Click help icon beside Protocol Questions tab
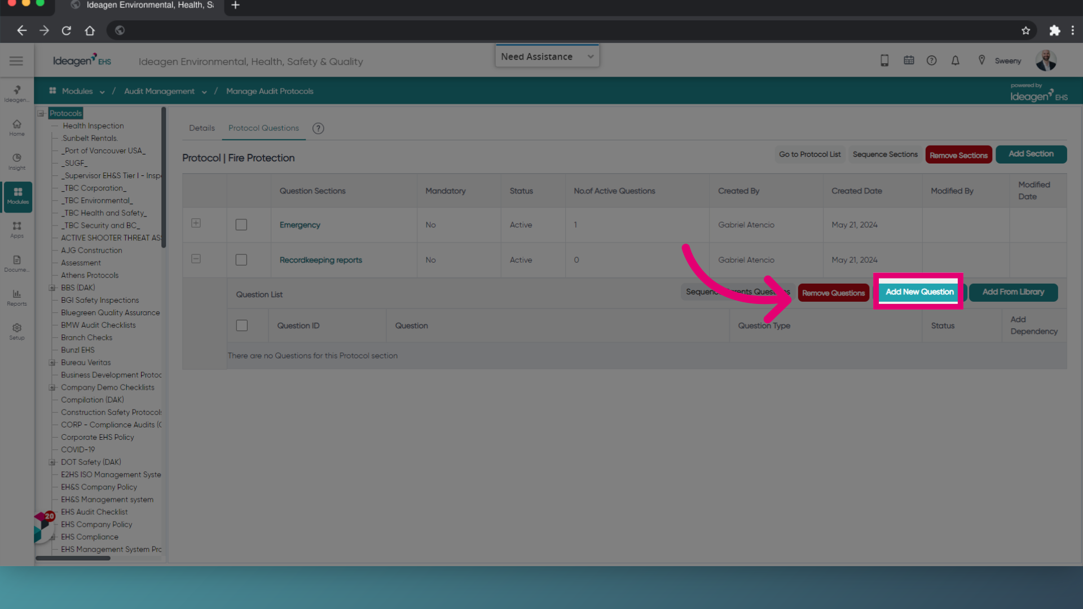The width and height of the screenshot is (1083, 609). (318, 129)
